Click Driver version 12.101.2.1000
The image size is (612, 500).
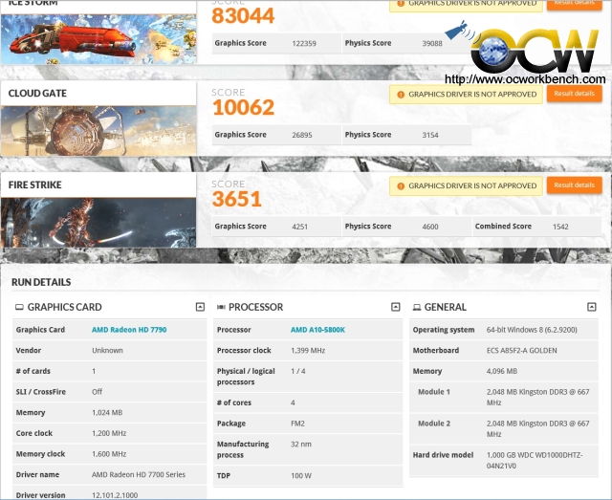[x=115, y=495]
